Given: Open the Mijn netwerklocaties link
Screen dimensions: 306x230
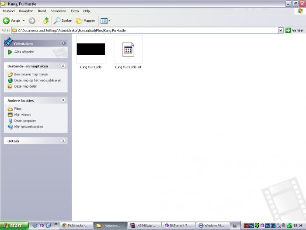Looking at the screenshot, I should click(x=29, y=127).
